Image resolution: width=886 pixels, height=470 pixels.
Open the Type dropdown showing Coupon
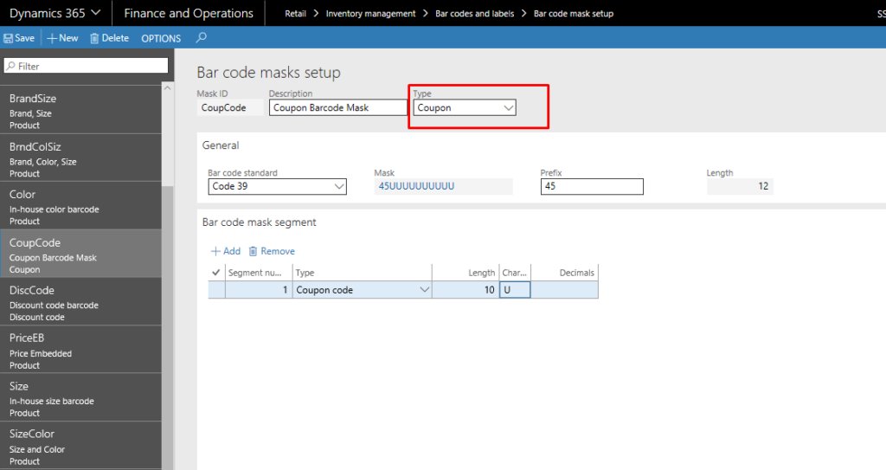509,108
